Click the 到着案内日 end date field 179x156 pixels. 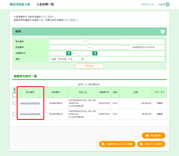coord(84,53)
